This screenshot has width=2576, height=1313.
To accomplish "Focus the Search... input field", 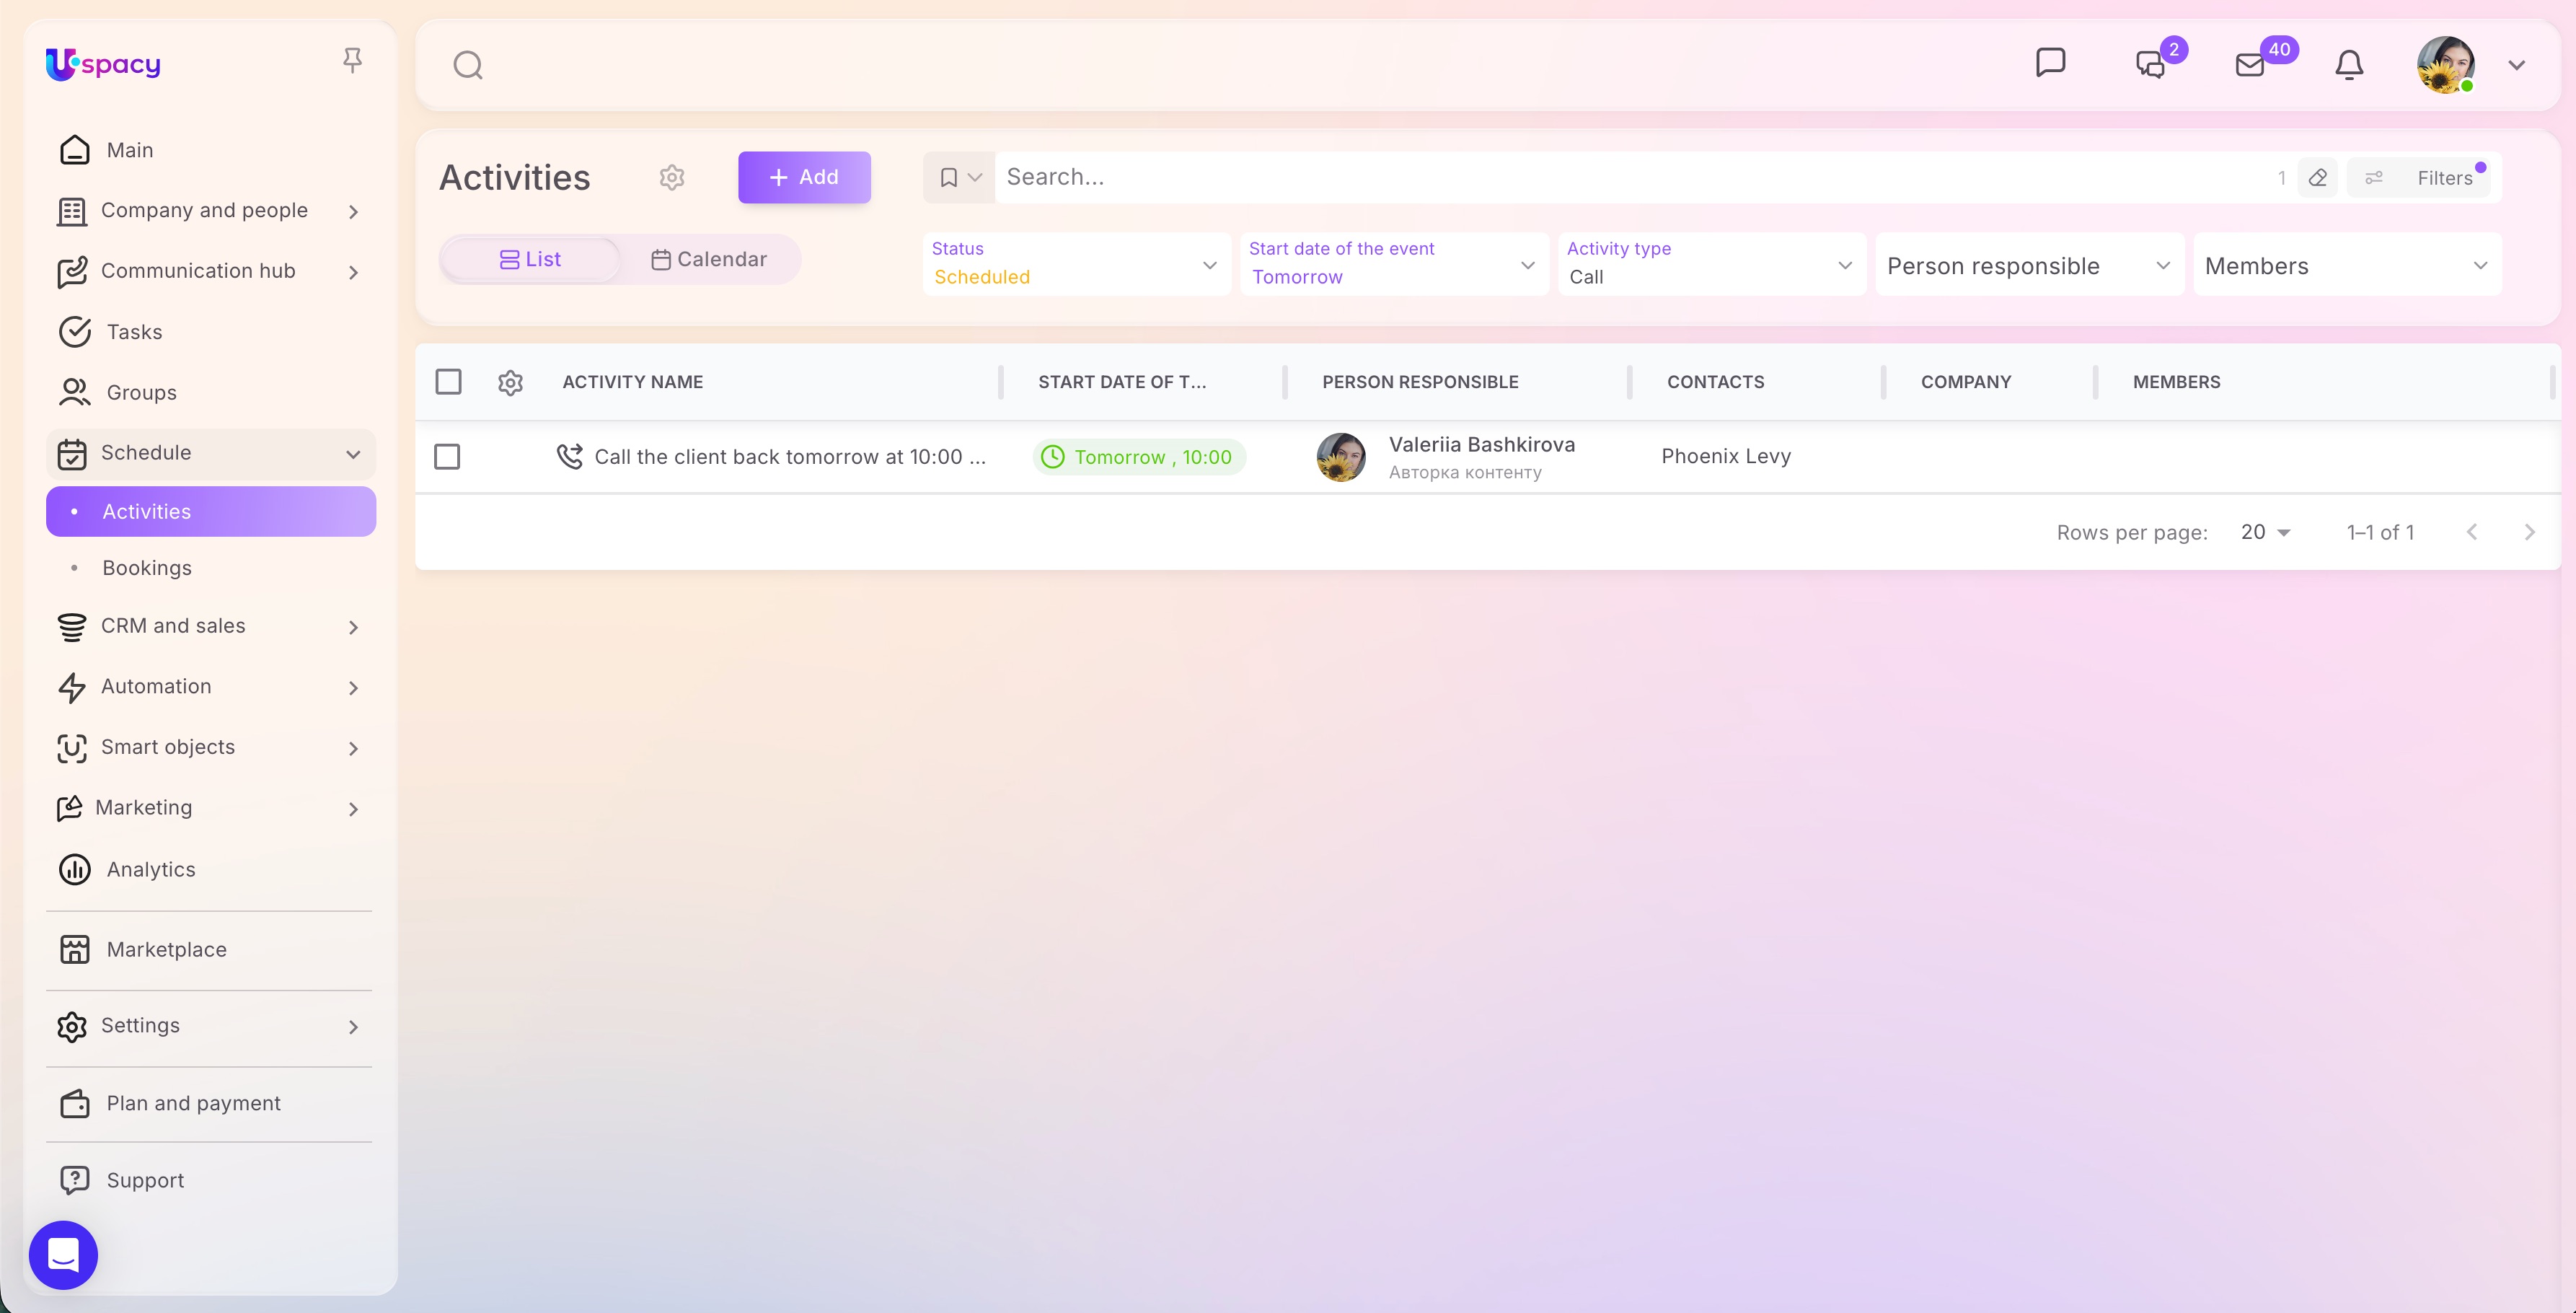I will pos(1630,177).
